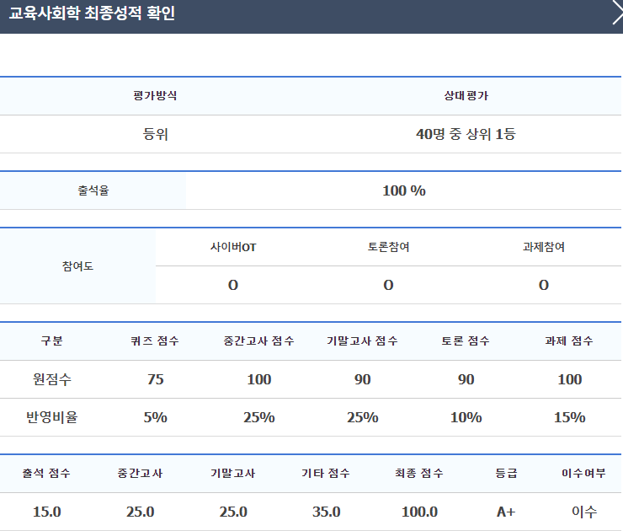
Task: Close the 교육사회학 최종성적 확인 popup
Action: coord(618,13)
